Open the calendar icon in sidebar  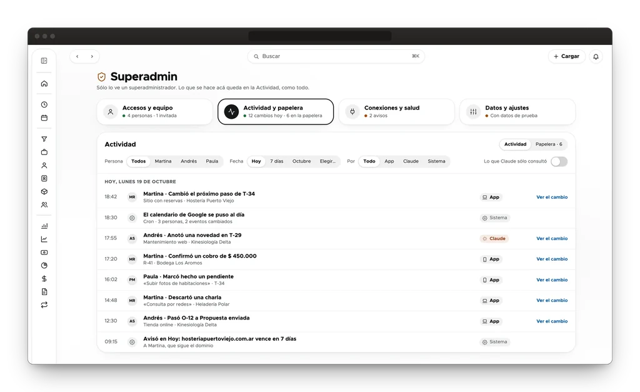pyautogui.click(x=44, y=118)
